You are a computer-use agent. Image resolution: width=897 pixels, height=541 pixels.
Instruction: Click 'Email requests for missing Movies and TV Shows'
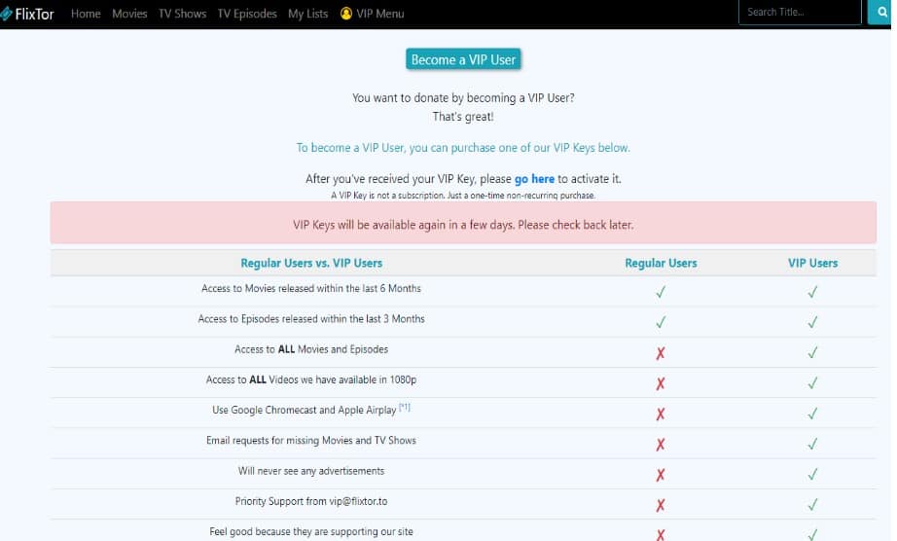click(311, 441)
